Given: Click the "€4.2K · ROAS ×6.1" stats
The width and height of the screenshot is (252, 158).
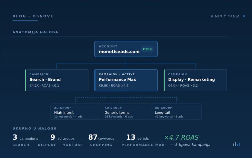Looking at the screenshot, I should click(x=44, y=85).
